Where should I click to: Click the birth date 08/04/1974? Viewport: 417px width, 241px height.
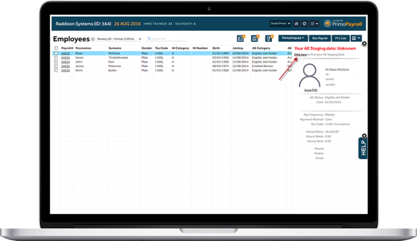pyautogui.click(x=220, y=66)
